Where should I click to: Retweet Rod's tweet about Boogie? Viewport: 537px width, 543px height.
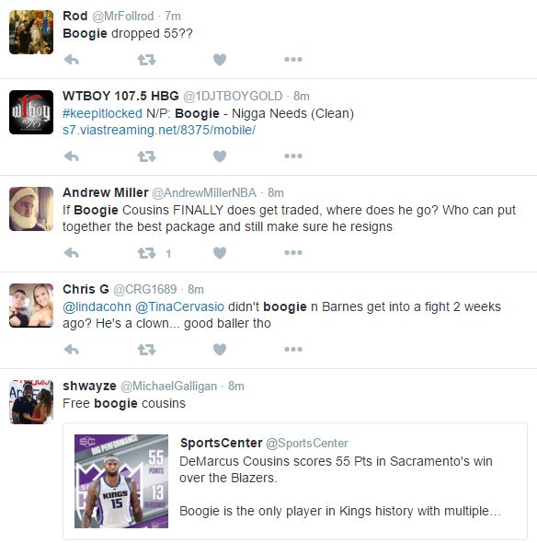(147, 60)
